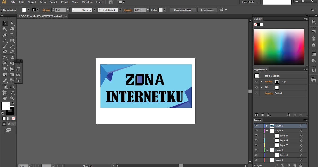Viewport: 318px width, 167px height.
Task: Click the Window menu
Action: 87,2
